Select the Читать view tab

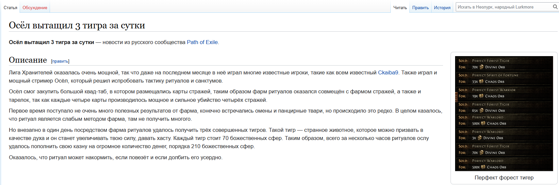click(400, 8)
